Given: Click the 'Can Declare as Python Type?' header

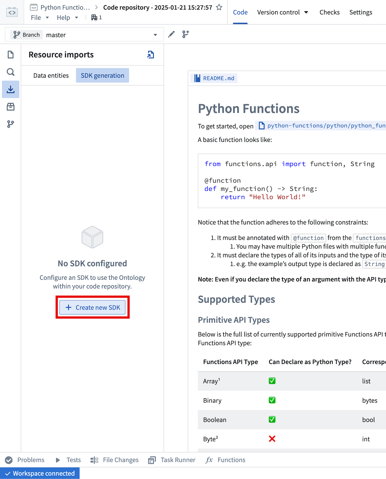Looking at the screenshot, I should point(310,362).
